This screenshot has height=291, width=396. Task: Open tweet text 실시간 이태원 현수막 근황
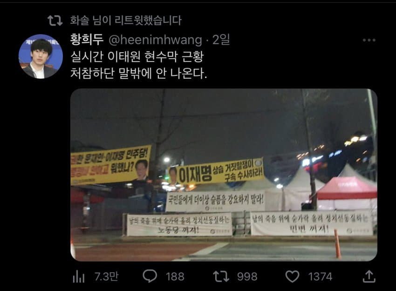point(137,56)
